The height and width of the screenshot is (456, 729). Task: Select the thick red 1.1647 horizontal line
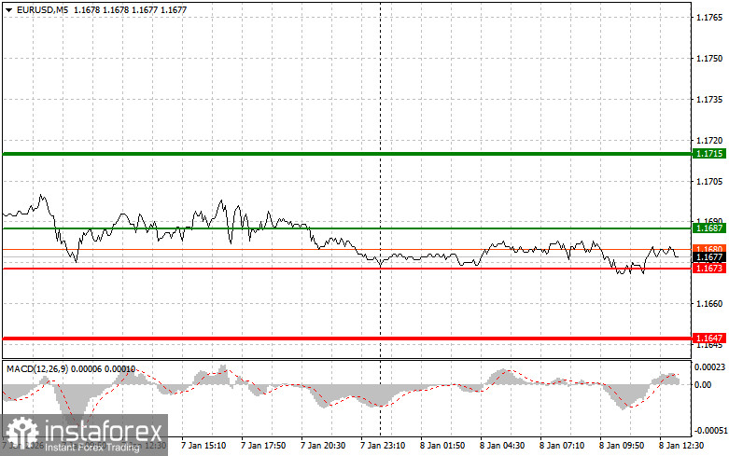(x=347, y=339)
